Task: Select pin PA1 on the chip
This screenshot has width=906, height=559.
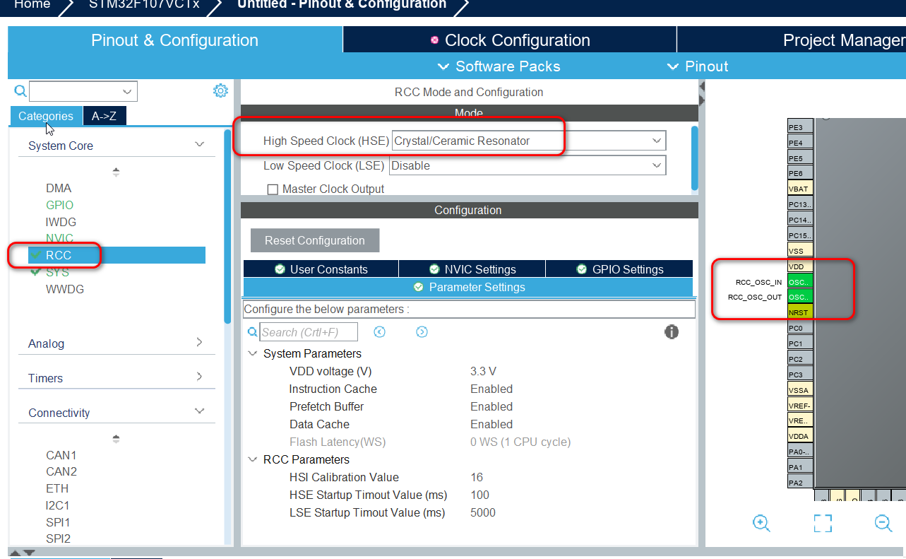Action: [x=800, y=467]
